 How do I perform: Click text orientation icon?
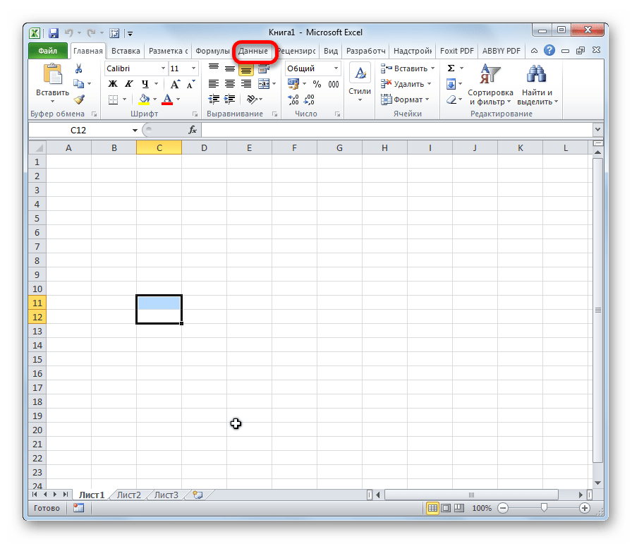point(252,99)
